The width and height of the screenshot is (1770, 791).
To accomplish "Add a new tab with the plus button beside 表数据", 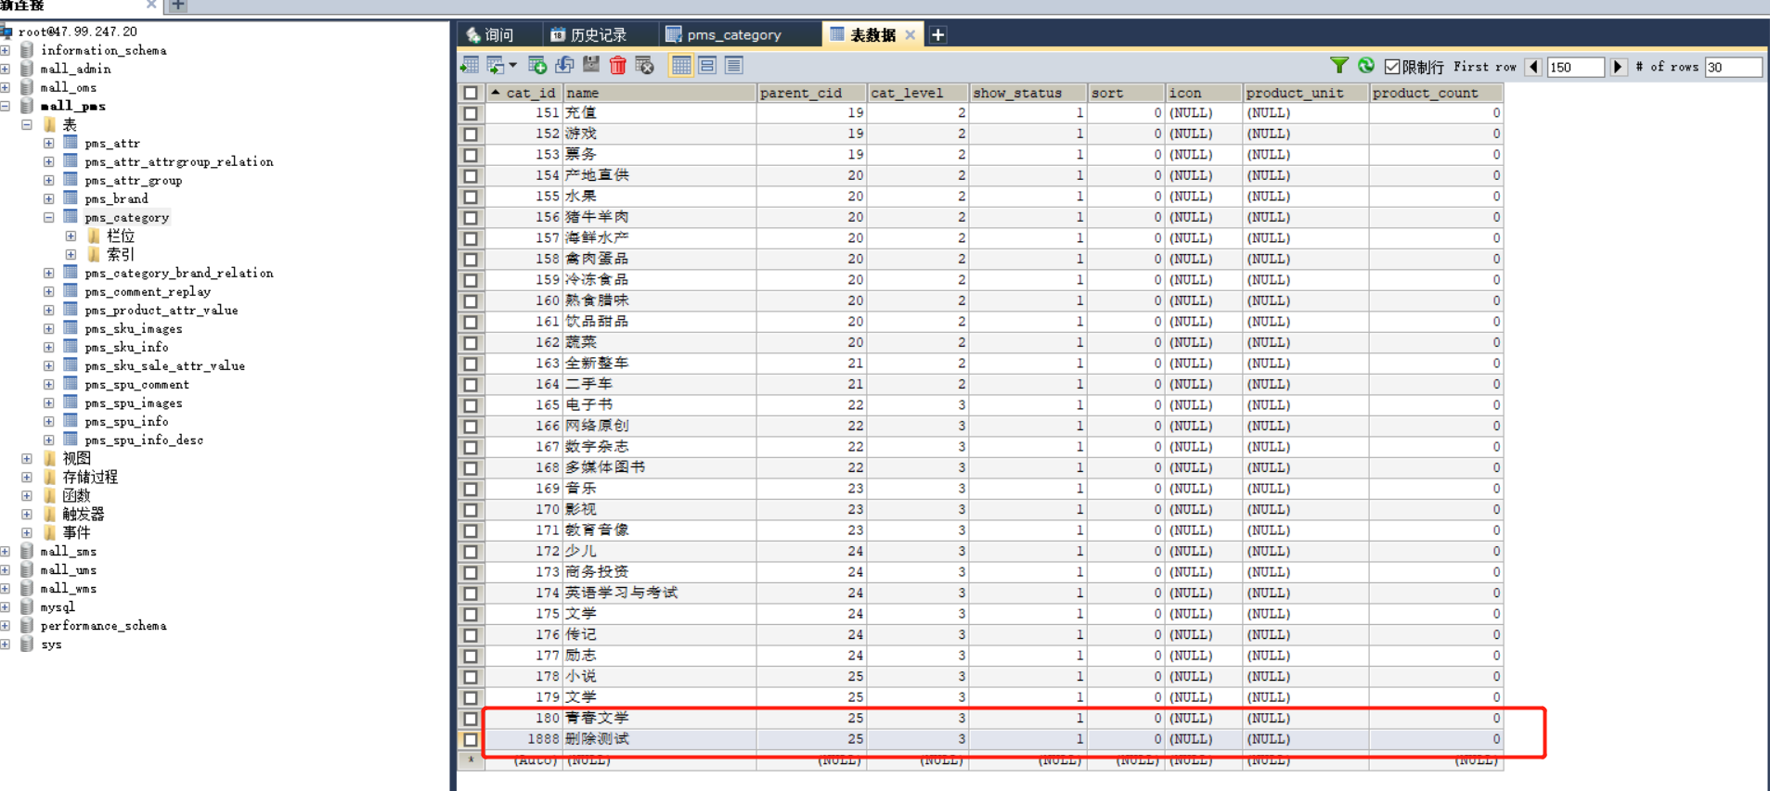I will pos(938,34).
